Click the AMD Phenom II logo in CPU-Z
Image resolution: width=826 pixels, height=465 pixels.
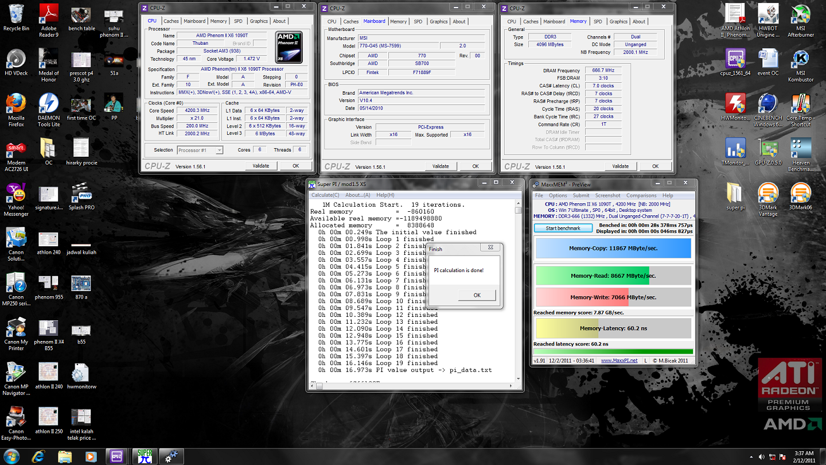pos(289,47)
